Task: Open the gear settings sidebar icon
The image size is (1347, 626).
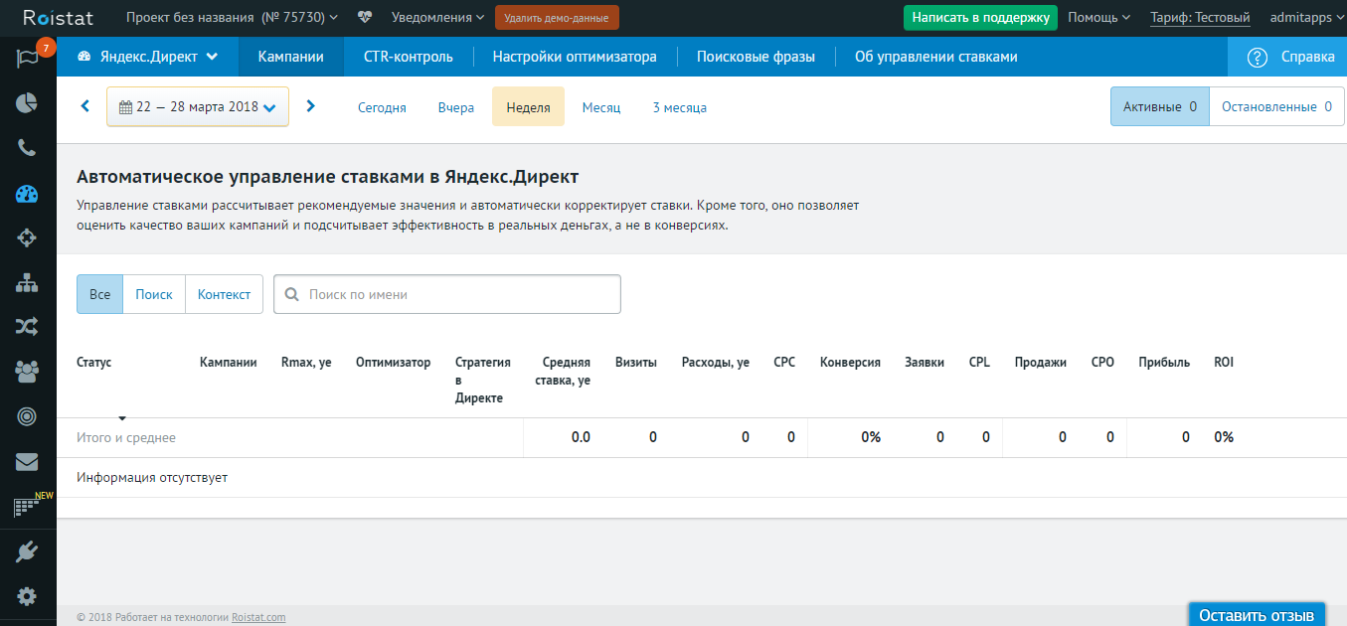Action: click(x=27, y=596)
